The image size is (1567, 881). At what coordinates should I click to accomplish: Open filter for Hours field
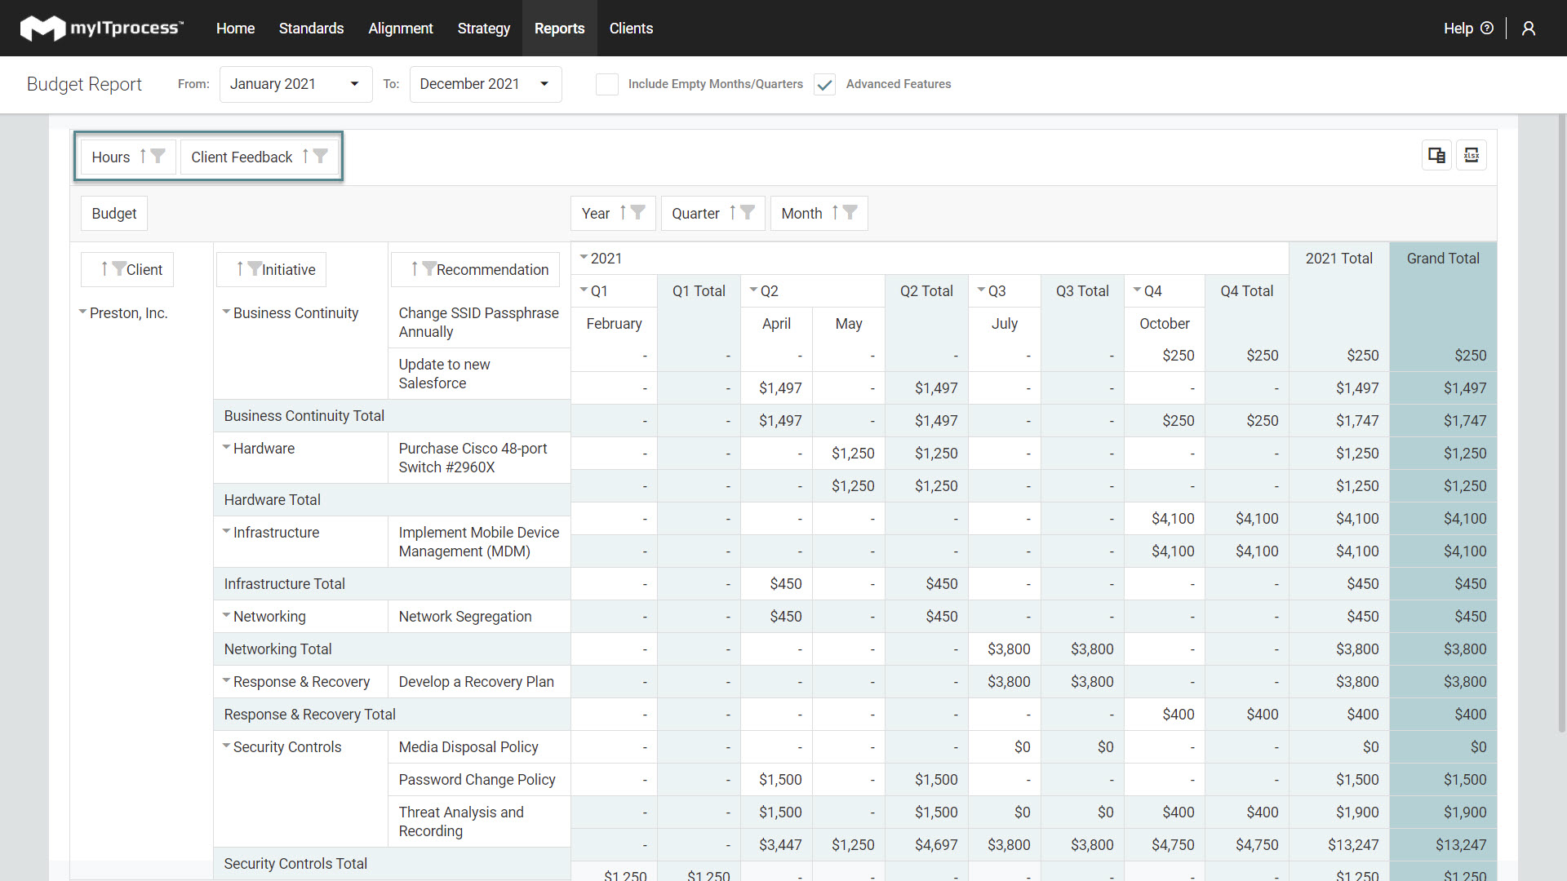(x=158, y=156)
